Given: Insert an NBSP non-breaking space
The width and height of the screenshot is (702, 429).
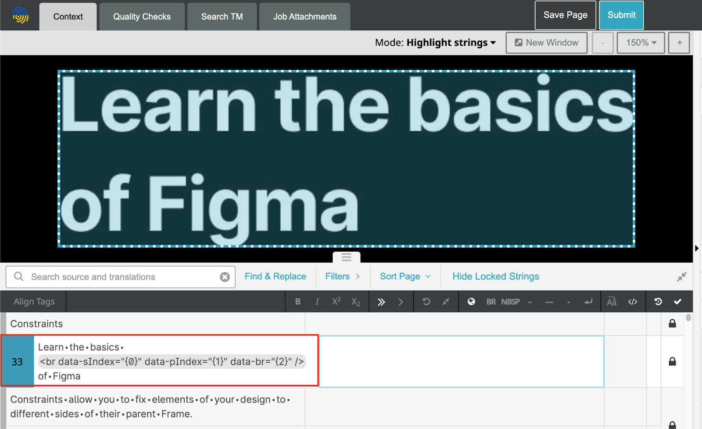Looking at the screenshot, I should point(510,302).
